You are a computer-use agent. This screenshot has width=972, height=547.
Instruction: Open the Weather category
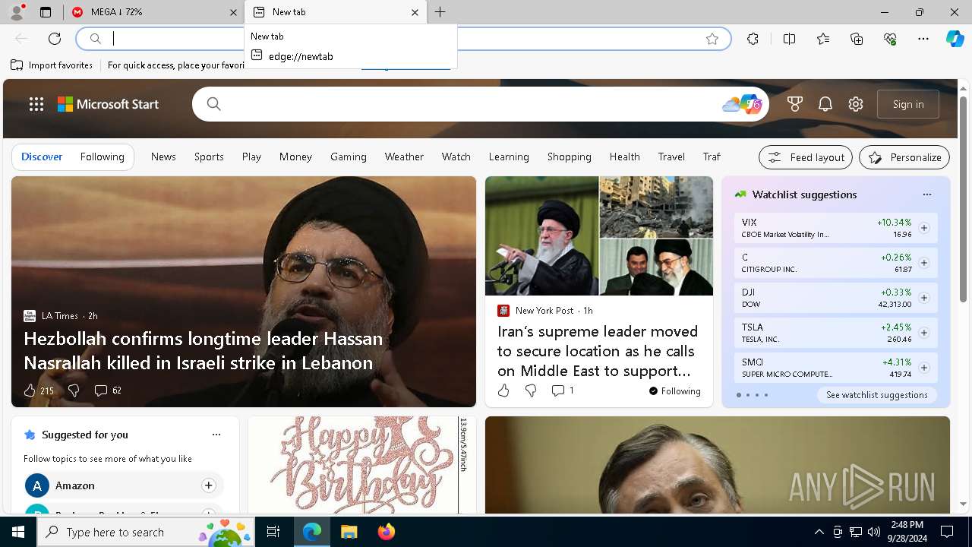click(x=404, y=157)
